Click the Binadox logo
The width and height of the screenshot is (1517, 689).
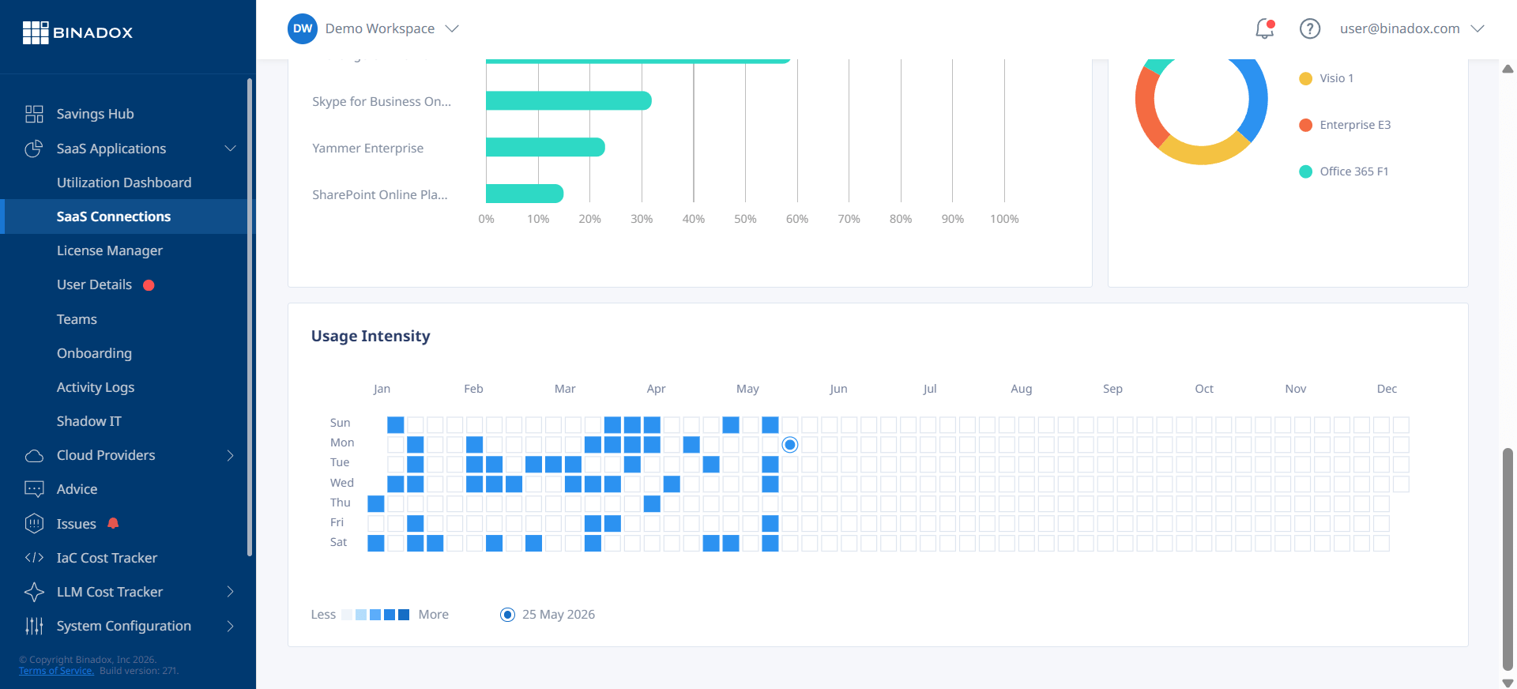pos(77,32)
